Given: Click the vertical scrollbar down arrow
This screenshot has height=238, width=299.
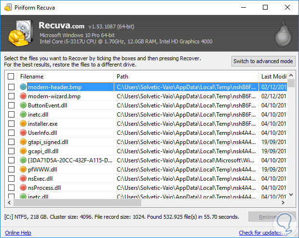Looking at the screenshot, I should click(x=291, y=195).
